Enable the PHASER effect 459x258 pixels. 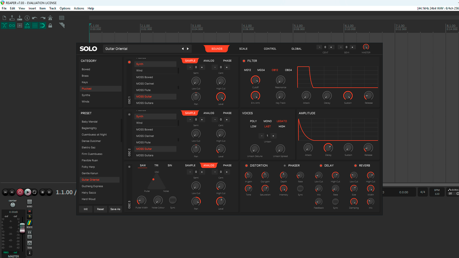coord(285,166)
